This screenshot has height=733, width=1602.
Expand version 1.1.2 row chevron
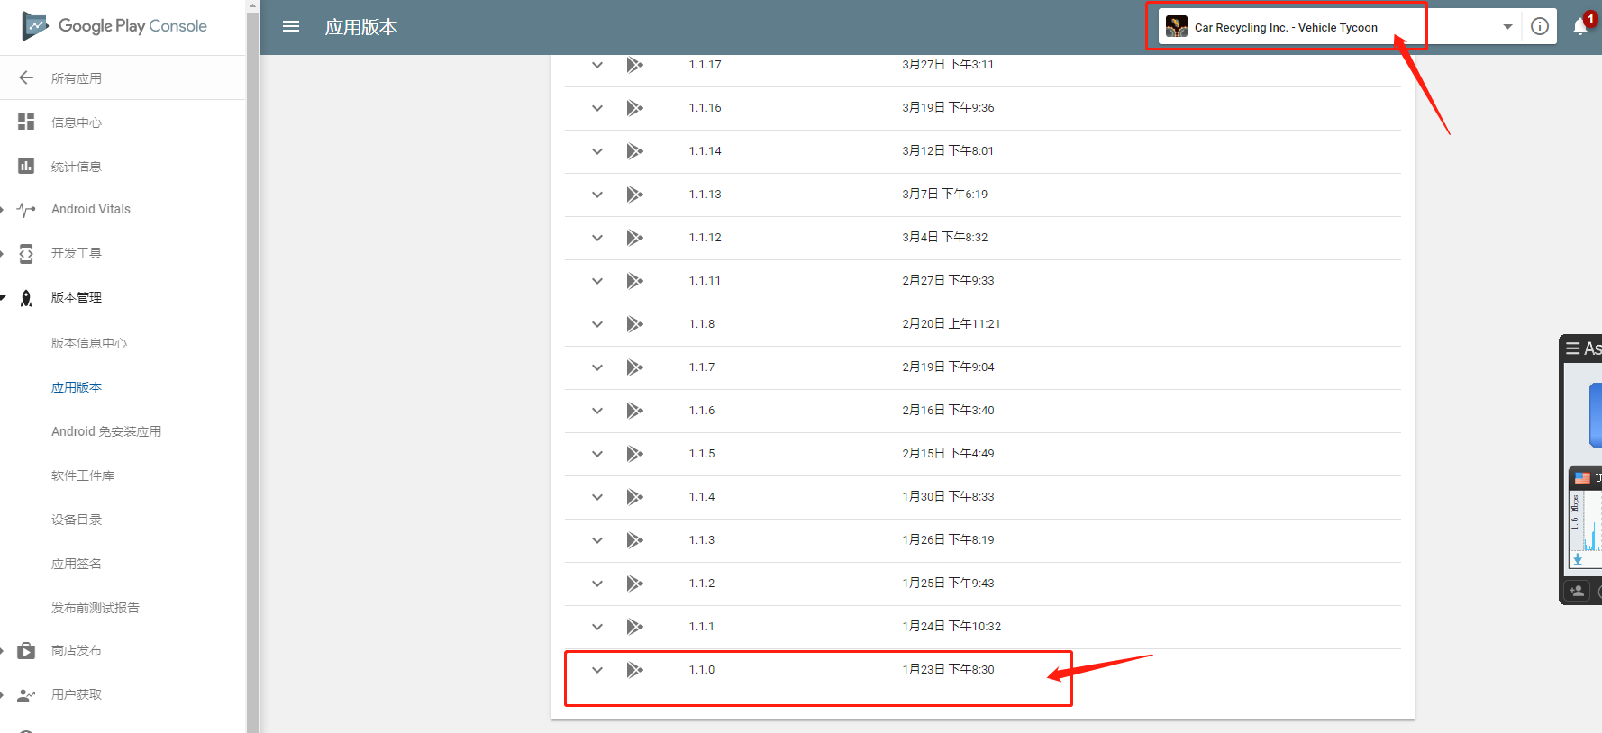(x=597, y=584)
